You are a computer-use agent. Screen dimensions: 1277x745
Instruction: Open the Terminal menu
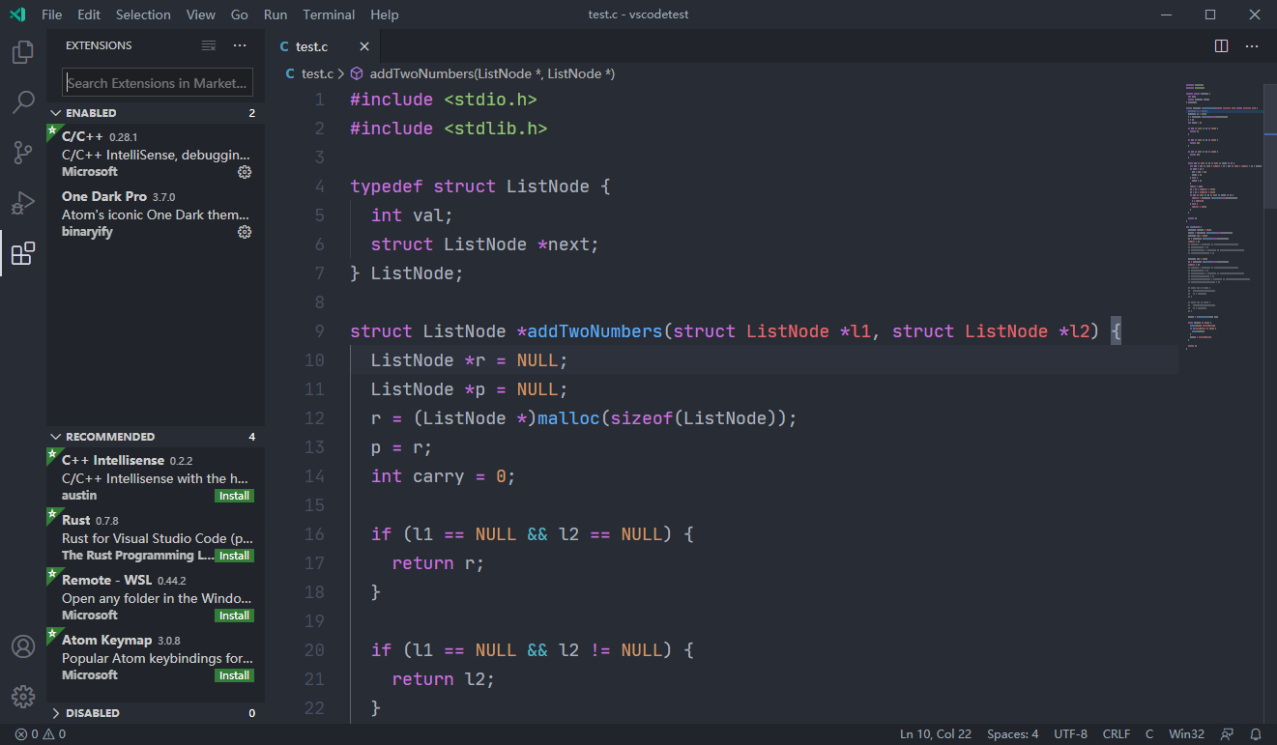coord(329,14)
